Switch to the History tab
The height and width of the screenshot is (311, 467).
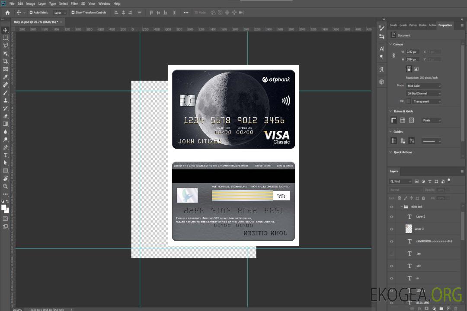click(x=422, y=25)
